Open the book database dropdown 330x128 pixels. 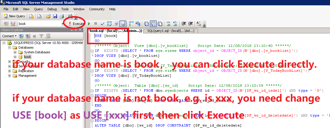click(63, 24)
